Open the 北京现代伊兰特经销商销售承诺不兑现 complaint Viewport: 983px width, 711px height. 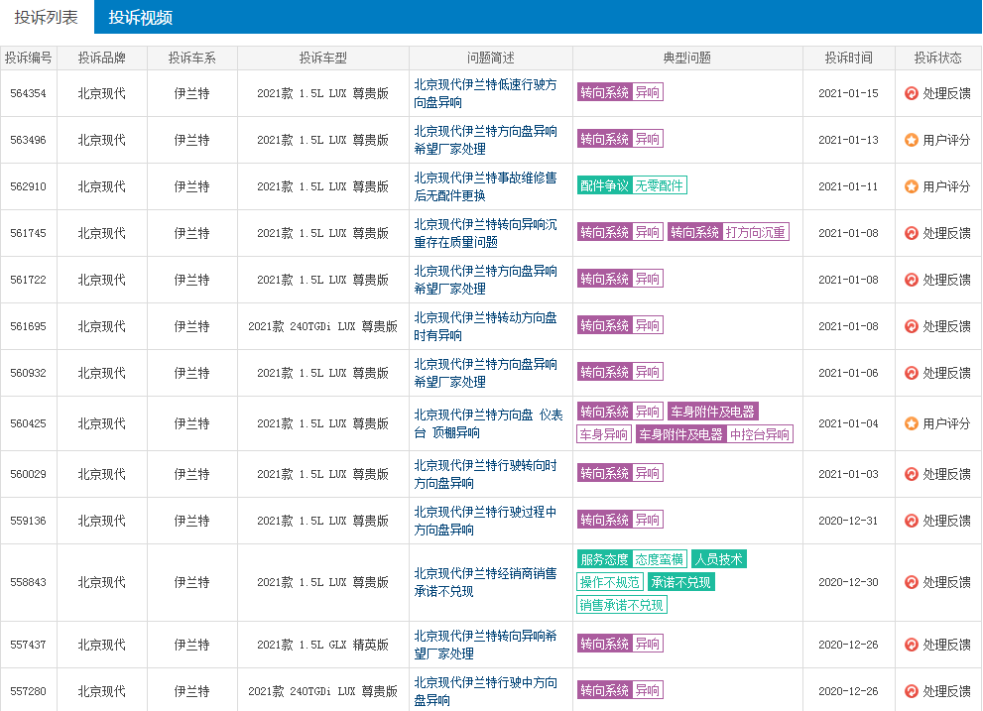pos(485,582)
